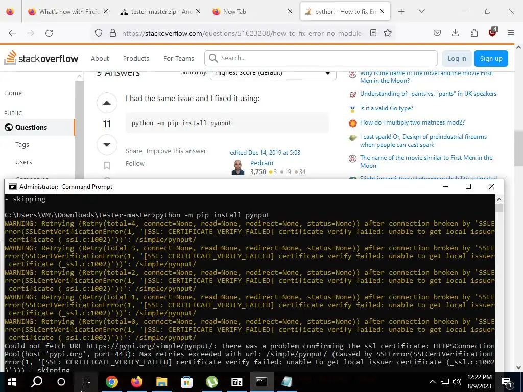
Task: Expand the list all tabs chevron
Action: tap(421, 11)
